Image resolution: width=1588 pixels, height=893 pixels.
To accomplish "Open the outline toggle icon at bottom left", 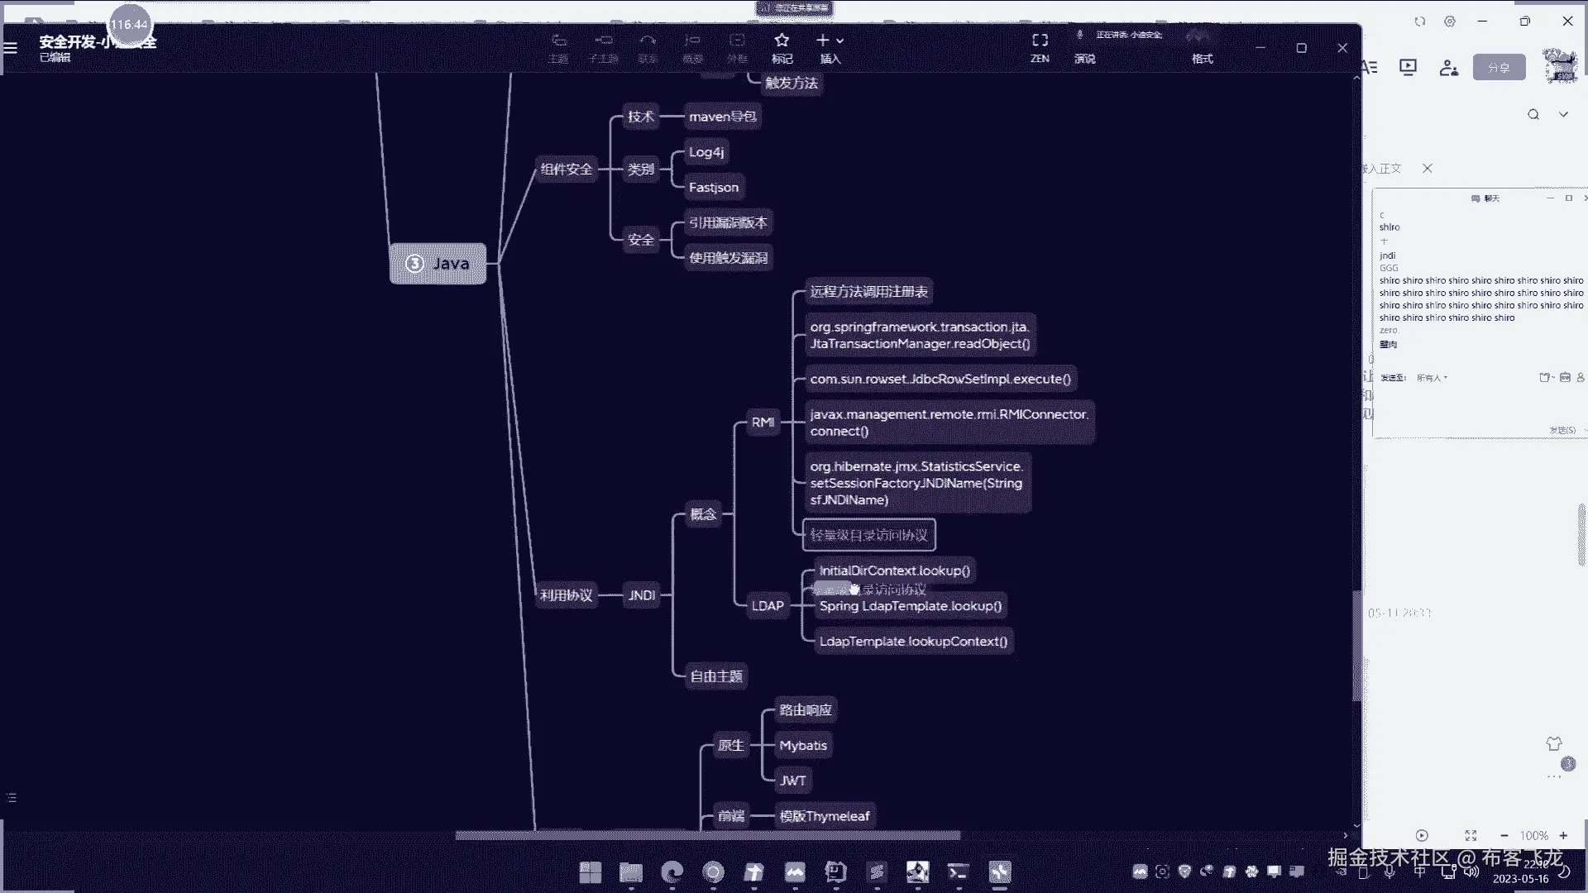I will coord(12,798).
